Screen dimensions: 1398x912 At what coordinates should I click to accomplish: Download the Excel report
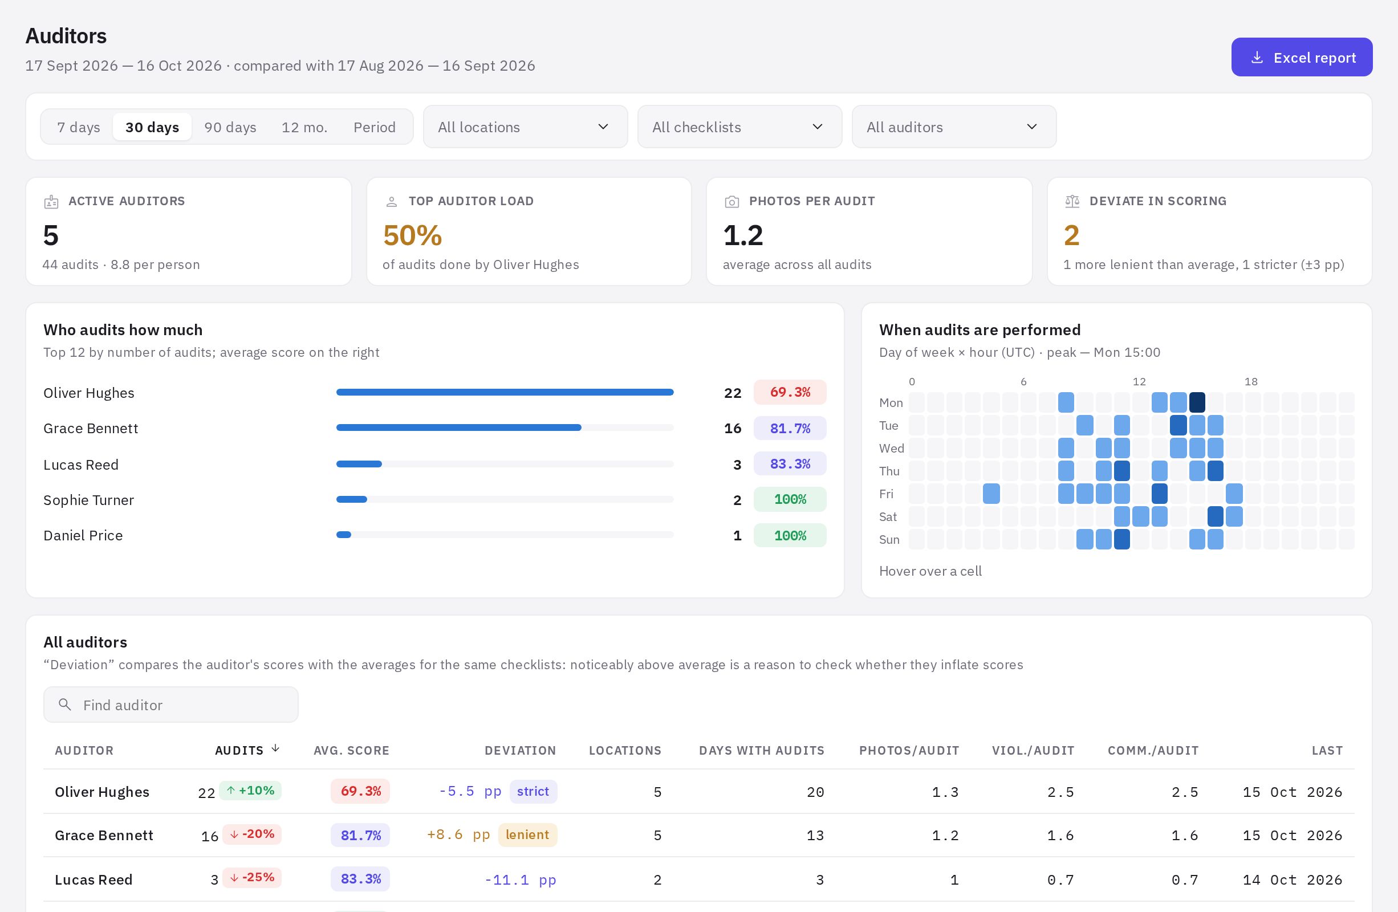(1301, 58)
